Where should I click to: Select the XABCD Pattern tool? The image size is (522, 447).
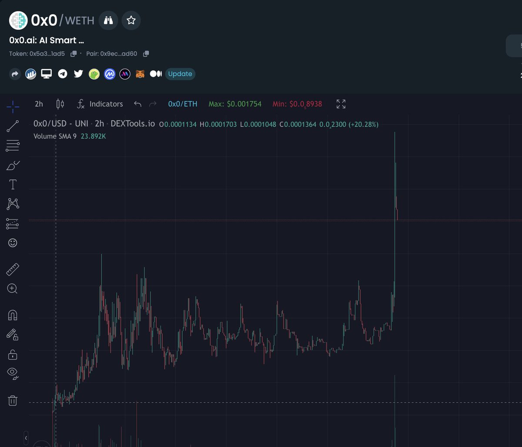[x=13, y=203]
